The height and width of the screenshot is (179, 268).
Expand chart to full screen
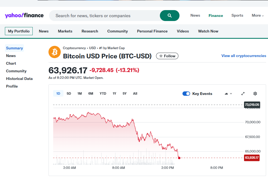[243, 94]
